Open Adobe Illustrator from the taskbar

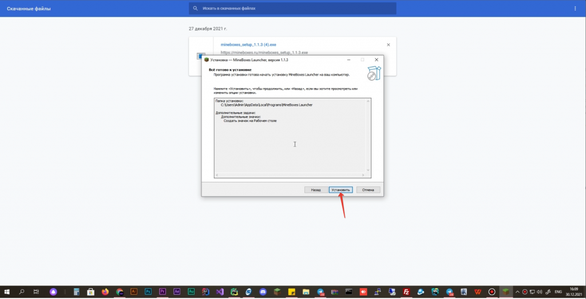click(134, 292)
